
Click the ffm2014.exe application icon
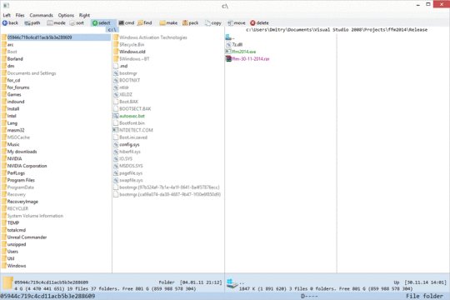click(x=228, y=52)
